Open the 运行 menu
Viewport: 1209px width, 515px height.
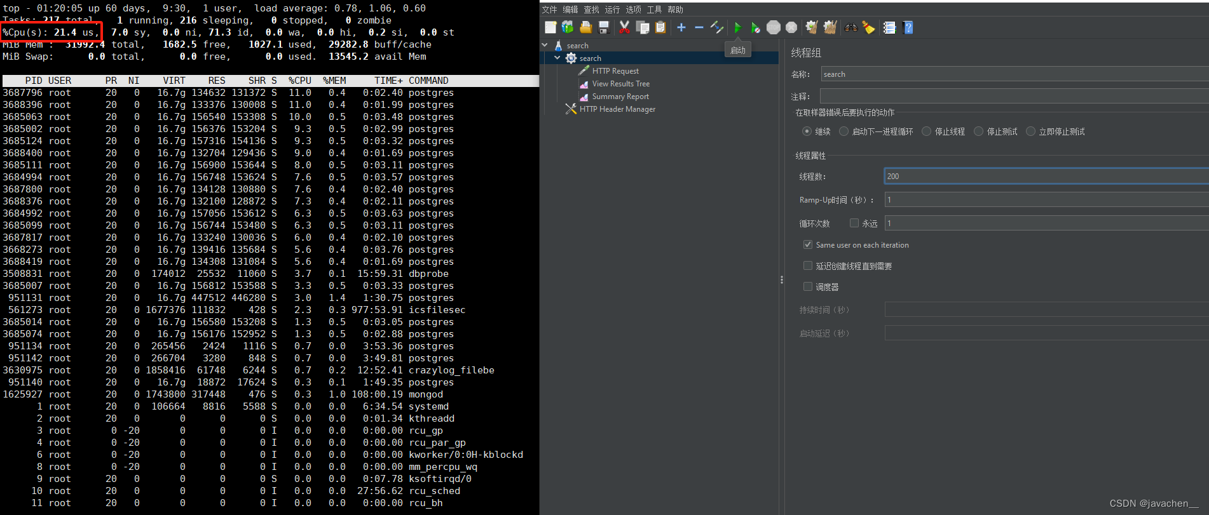[x=612, y=10]
